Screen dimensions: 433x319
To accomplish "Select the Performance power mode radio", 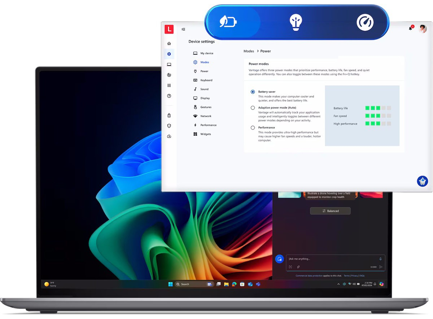I will coord(253,128).
